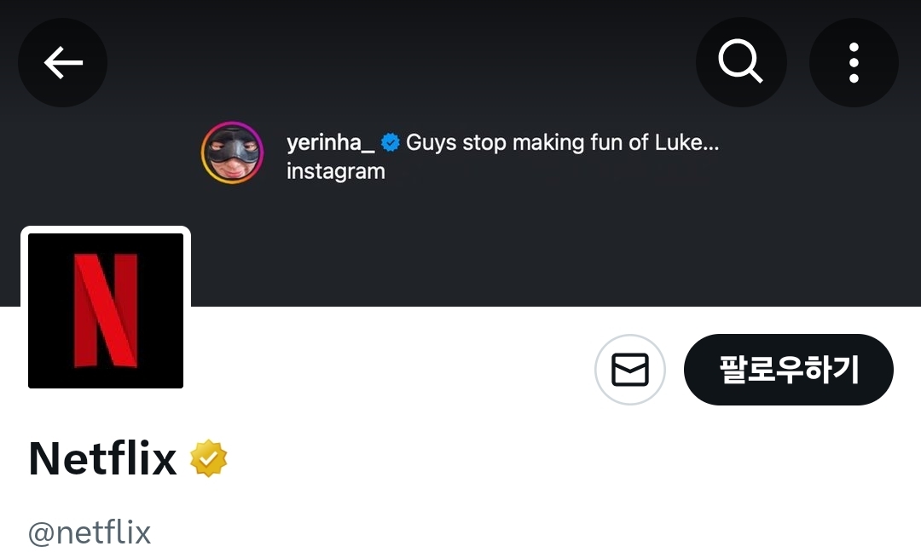Tap the back arrow icon
This screenshot has height=552, width=921.
click(62, 62)
